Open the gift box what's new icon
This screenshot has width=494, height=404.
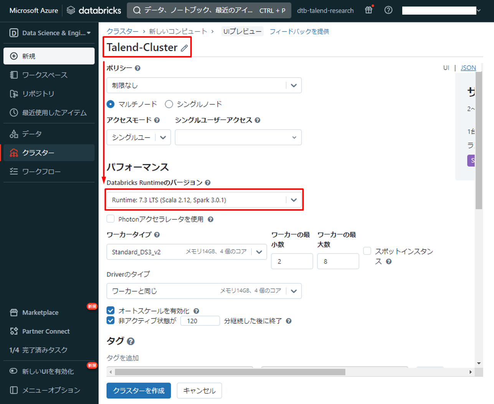369,10
